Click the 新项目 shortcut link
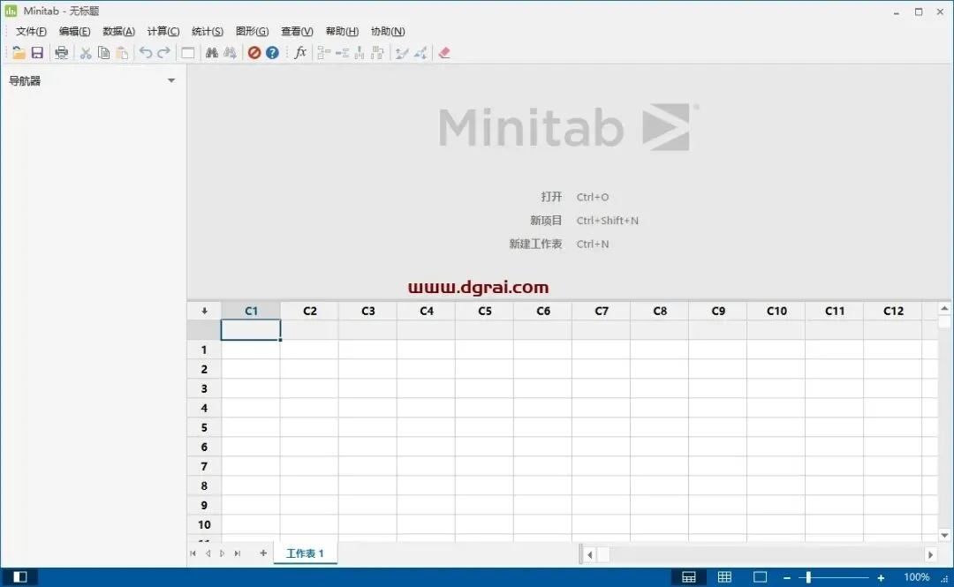The image size is (954, 587). pos(546,220)
